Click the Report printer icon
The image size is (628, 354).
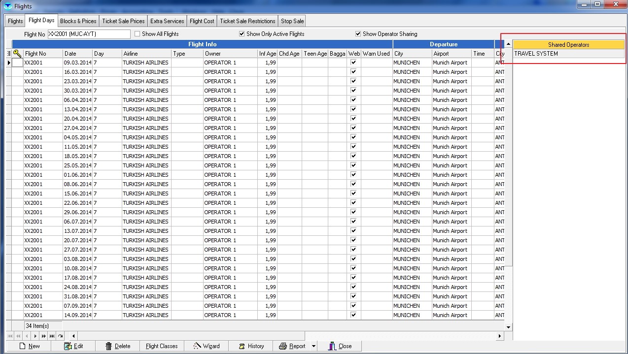pos(283,346)
